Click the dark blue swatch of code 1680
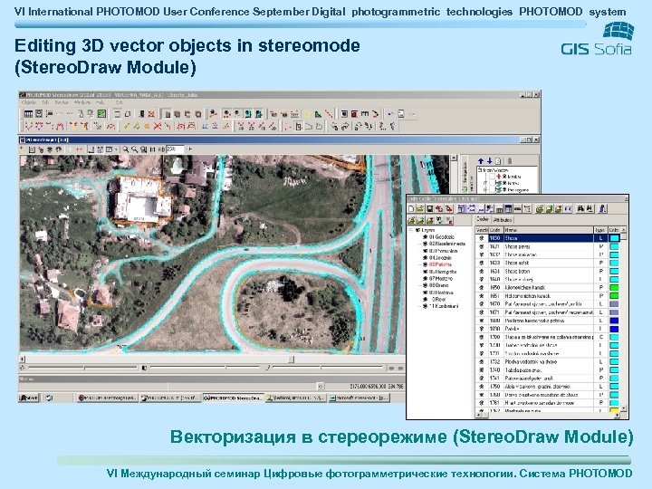Screen dimensions: 652x489 [614, 321]
